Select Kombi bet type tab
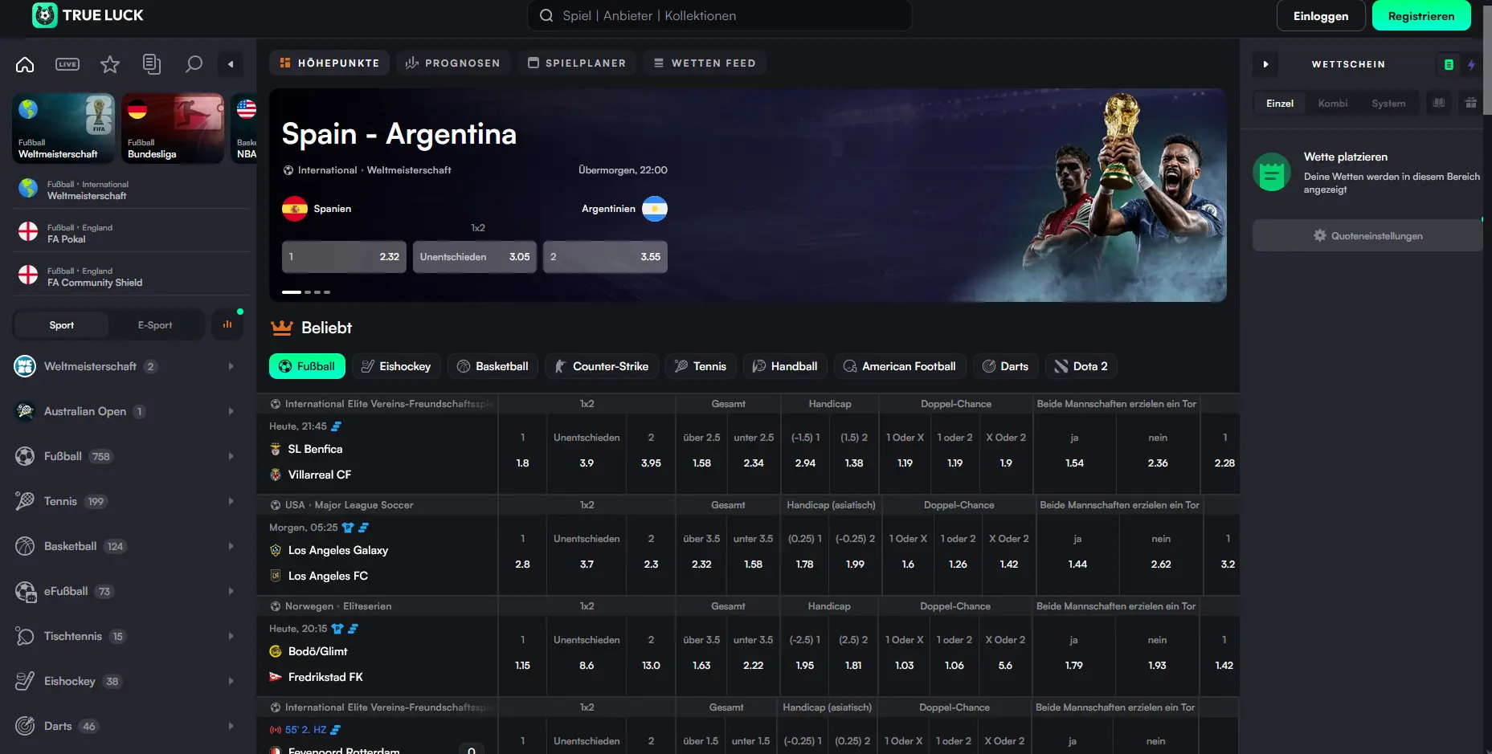1492x754 pixels. pos(1333,103)
